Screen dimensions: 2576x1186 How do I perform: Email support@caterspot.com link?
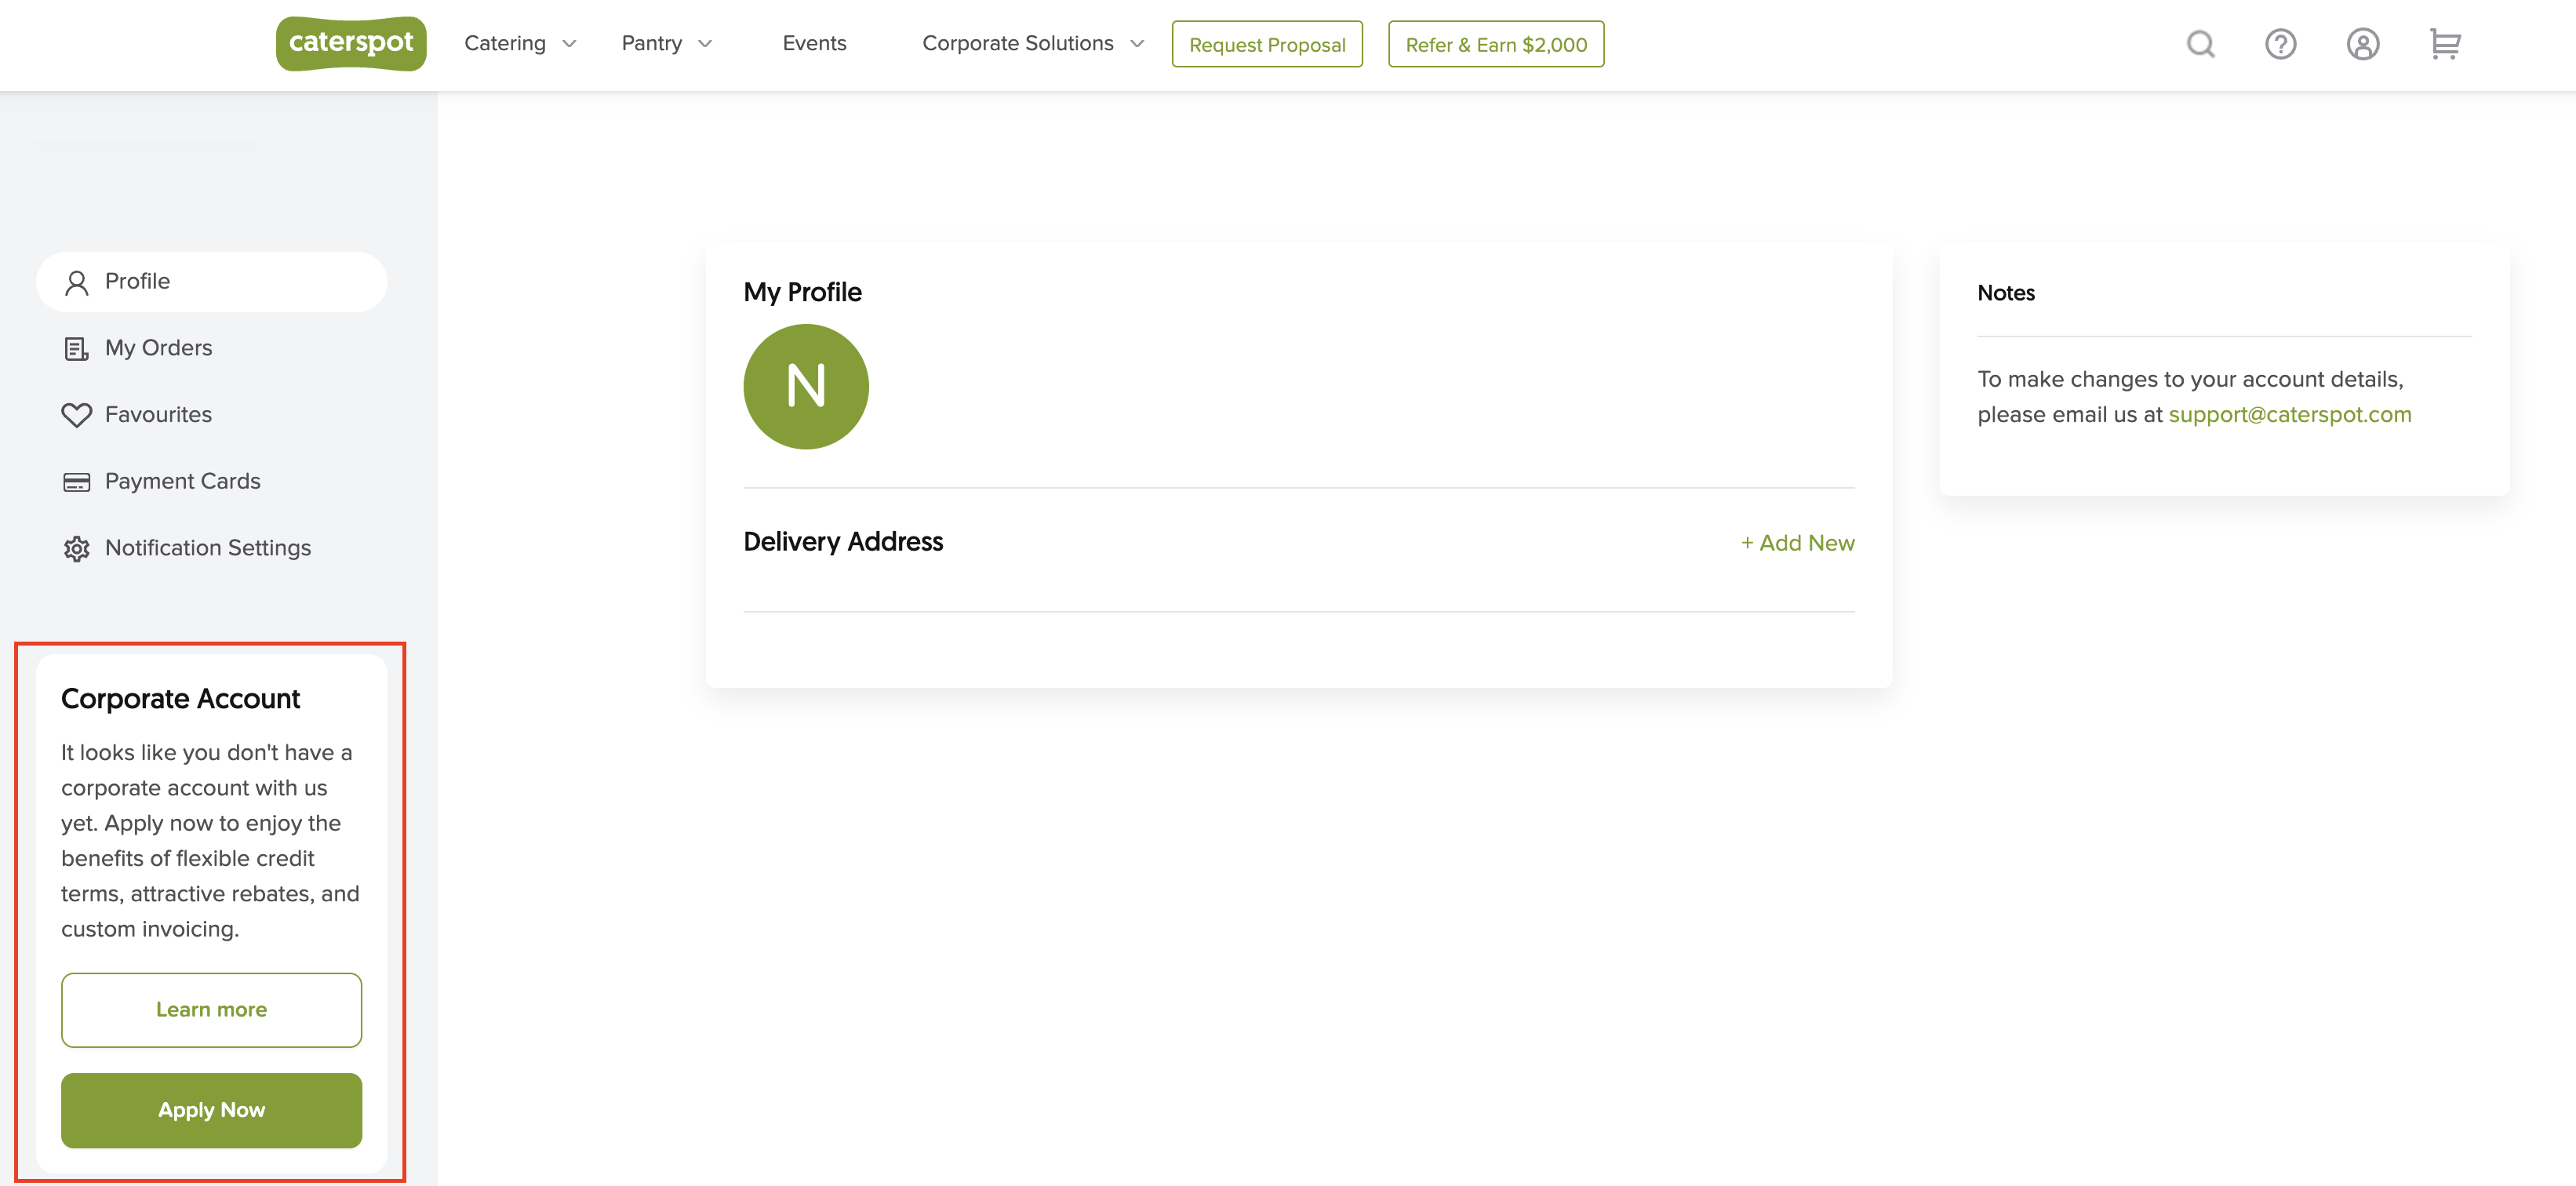pyautogui.click(x=2289, y=414)
